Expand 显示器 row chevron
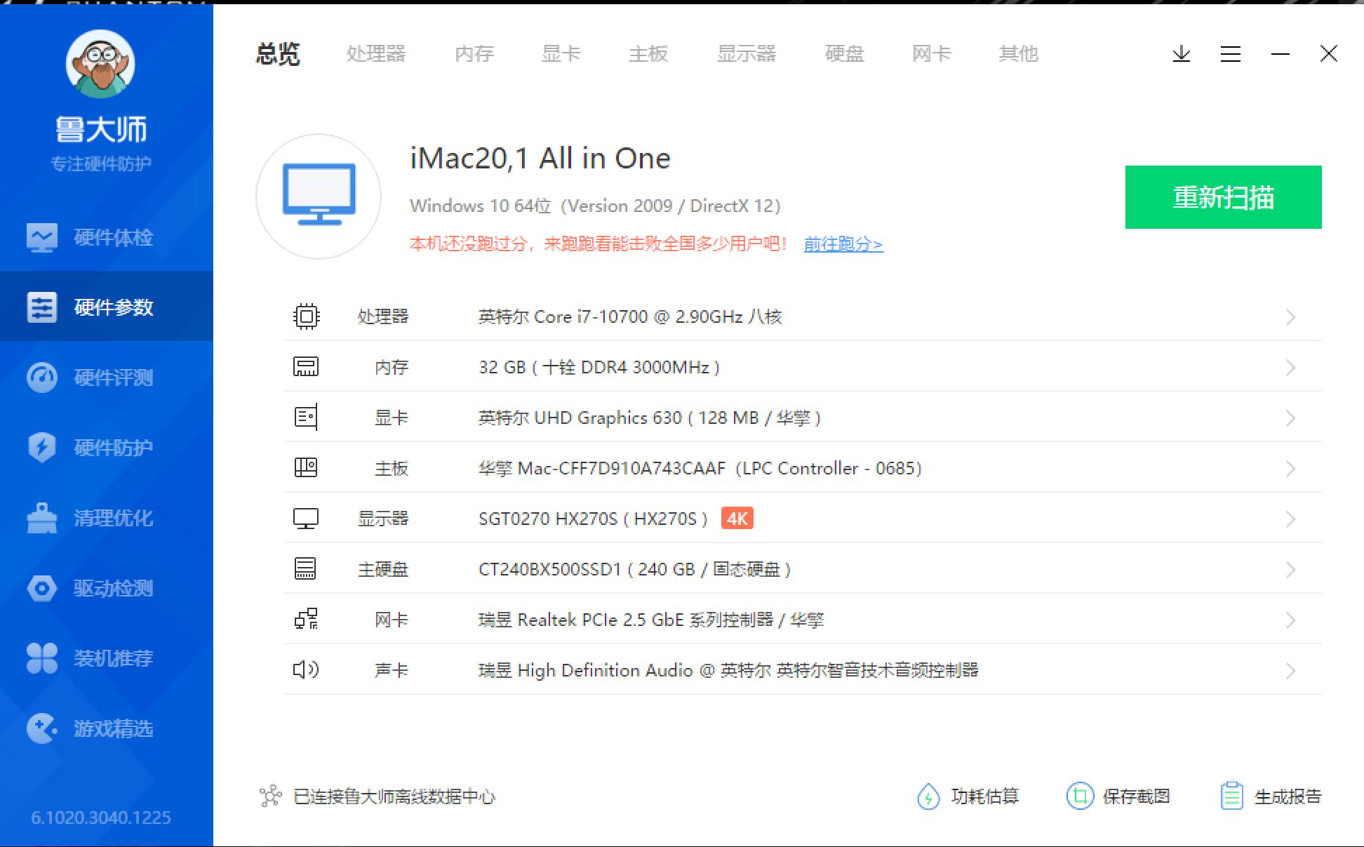 1290,519
